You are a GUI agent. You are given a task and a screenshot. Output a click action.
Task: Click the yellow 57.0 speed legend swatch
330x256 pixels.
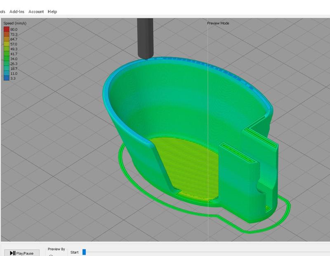click(7, 44)
